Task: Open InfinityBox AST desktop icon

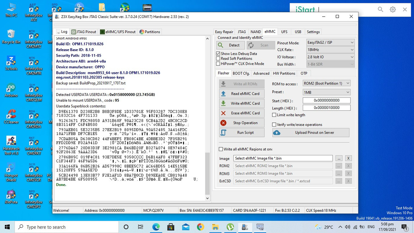Action: (34, 12)
